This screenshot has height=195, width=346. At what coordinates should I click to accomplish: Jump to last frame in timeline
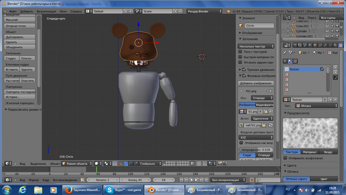pyautogui.click(x=206, y=180)
